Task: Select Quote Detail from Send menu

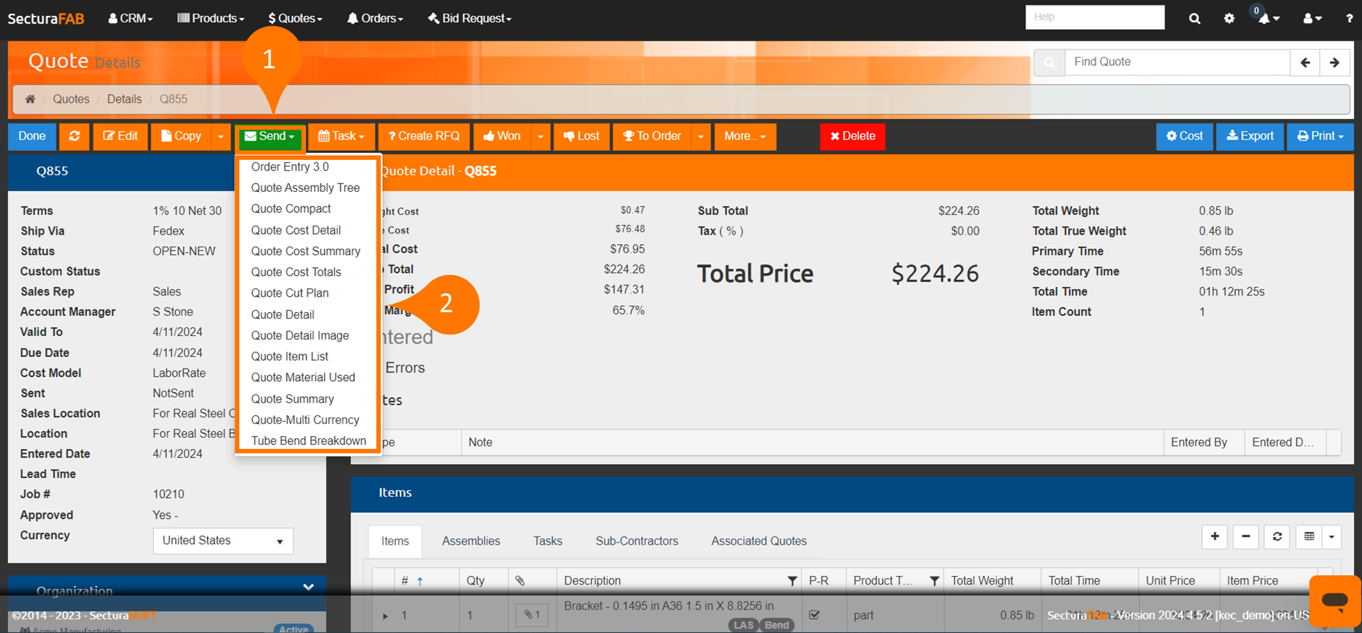Action: 282,315
